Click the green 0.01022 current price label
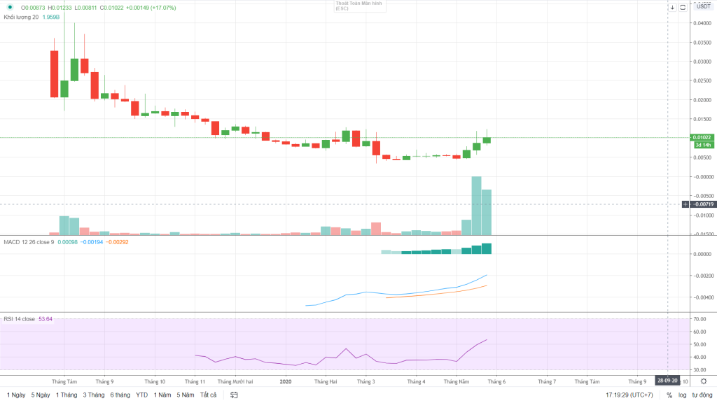 pyautogui.click(x=703, y=138)
